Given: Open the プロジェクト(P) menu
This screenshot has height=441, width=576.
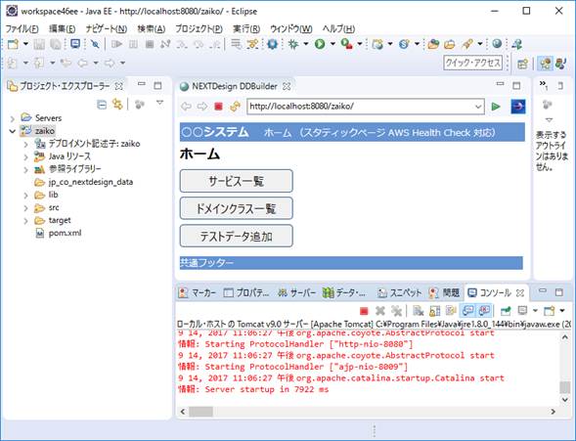Looking at the screenshot, I should click(x=199, y=28).
